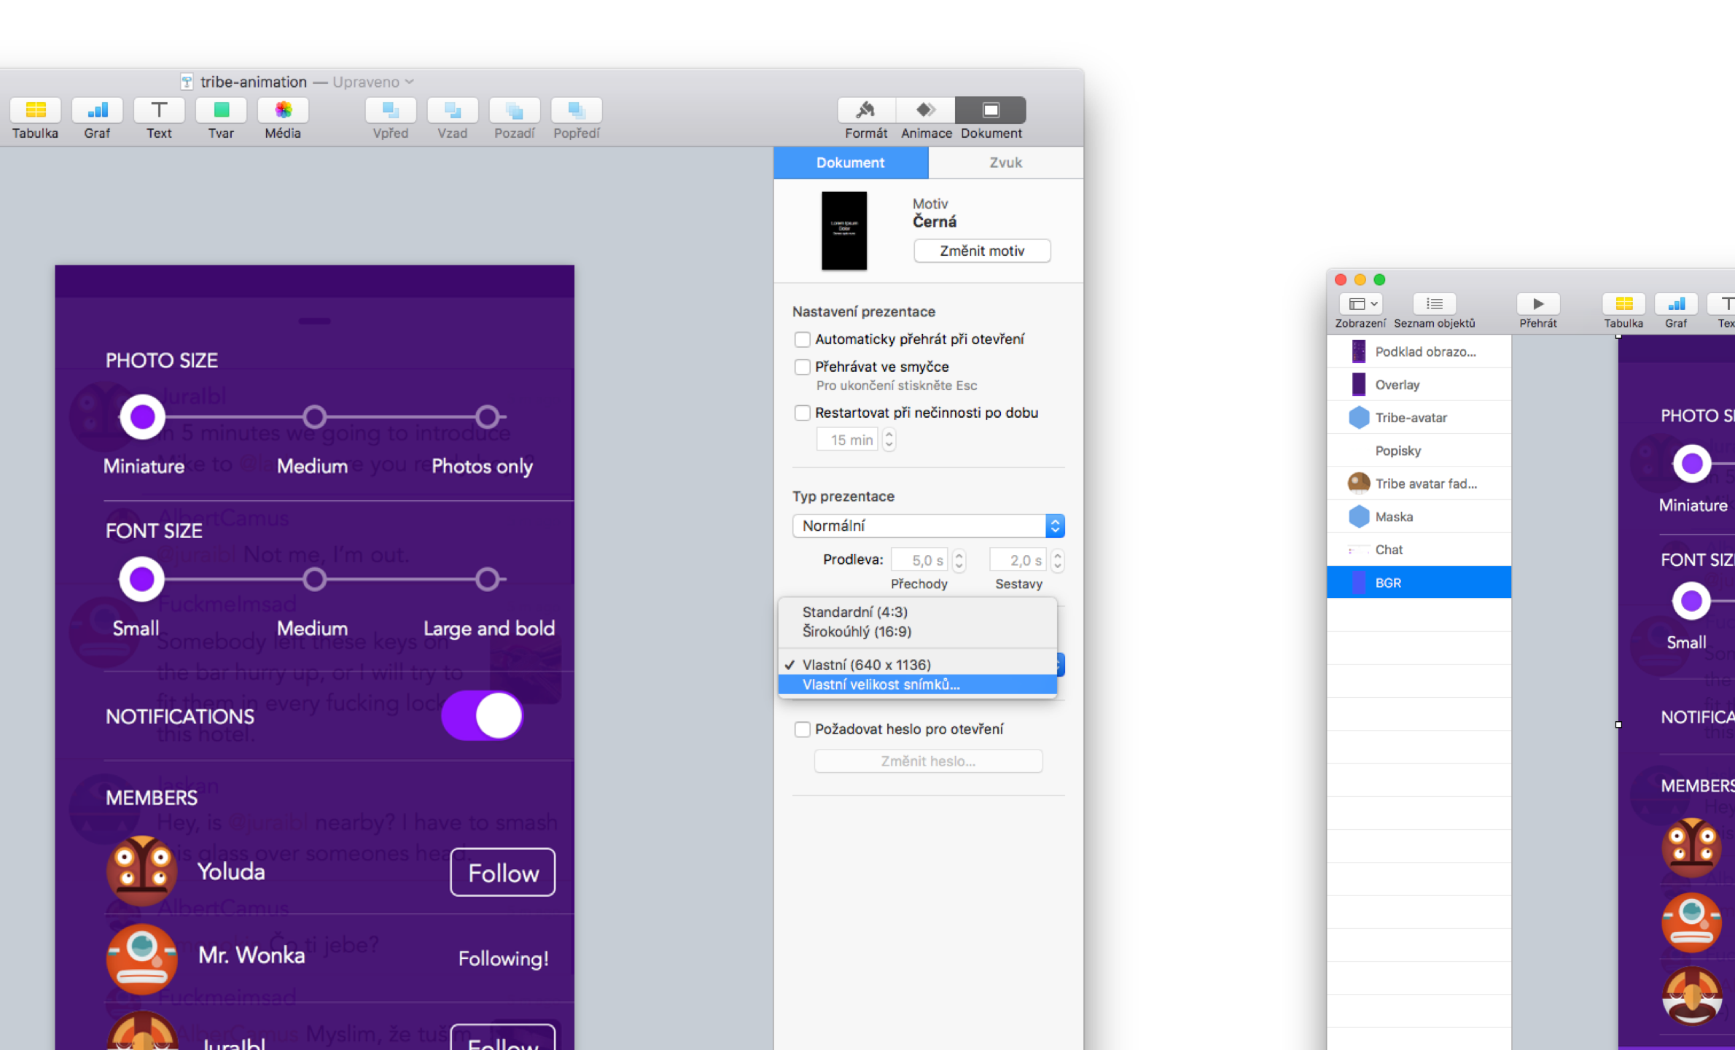
Task: Toggle the Seznam objektů object list
Action: pyautogui.click(x=1434, y=305)
